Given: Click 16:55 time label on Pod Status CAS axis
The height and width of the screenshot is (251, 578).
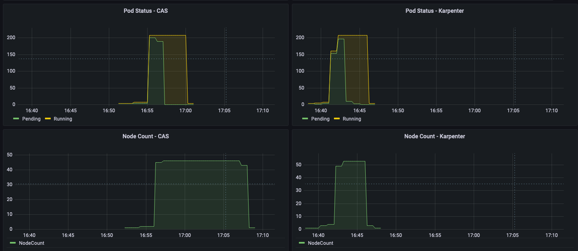Looking at the screenshot, I should click(x=147, y=111).
